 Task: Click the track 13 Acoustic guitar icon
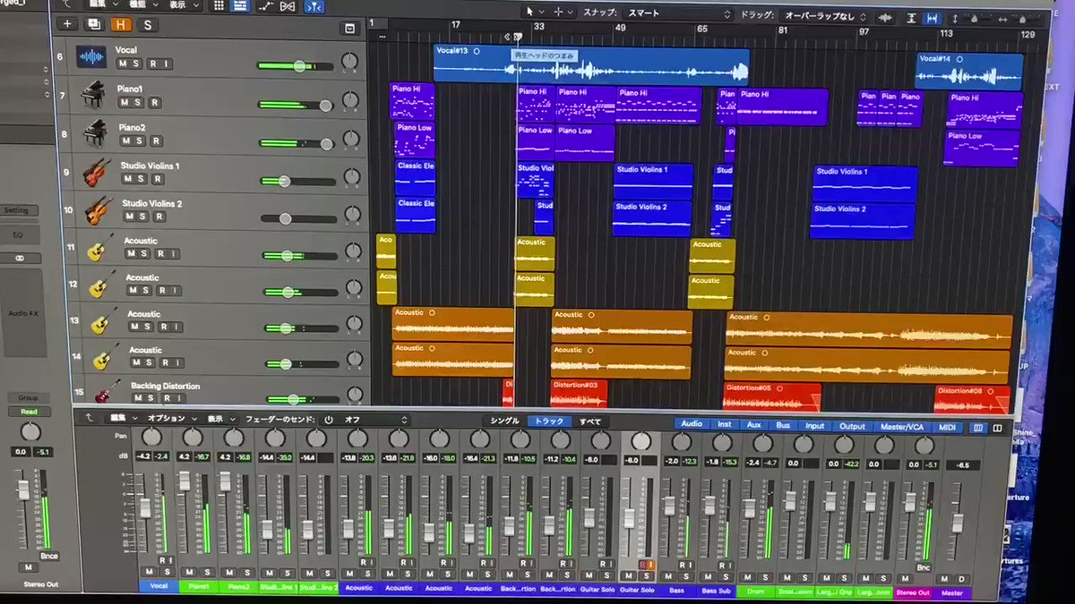tap(104, 320)
